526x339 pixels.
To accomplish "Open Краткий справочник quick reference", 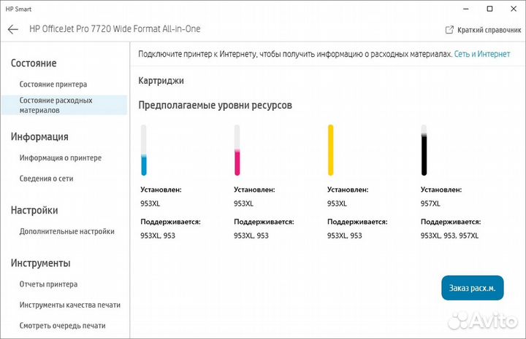I will pyautogui.click(x=489, y=30).
